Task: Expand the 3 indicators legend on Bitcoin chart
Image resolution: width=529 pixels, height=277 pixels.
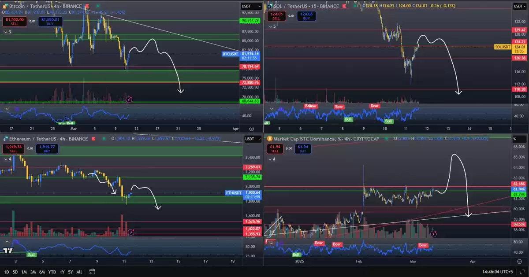Action: coord(7,32)
